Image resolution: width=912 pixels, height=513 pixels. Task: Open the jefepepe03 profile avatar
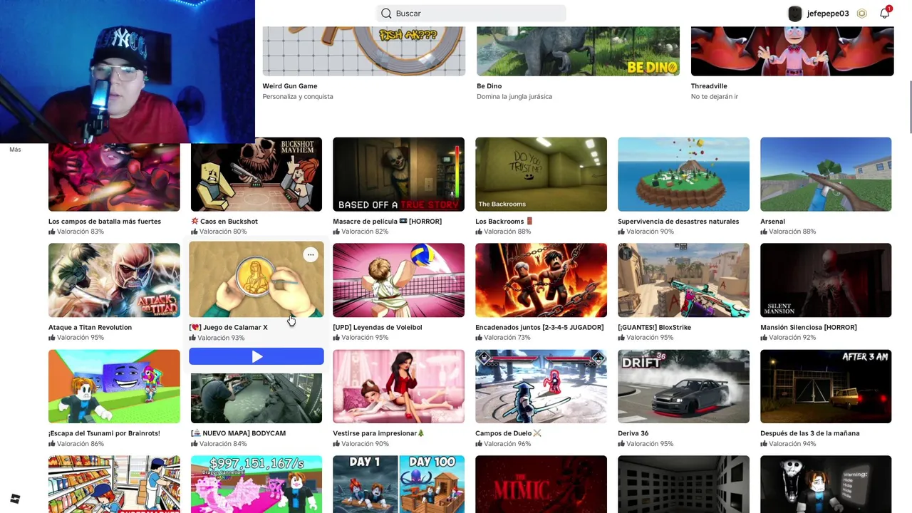click(795, 14)
